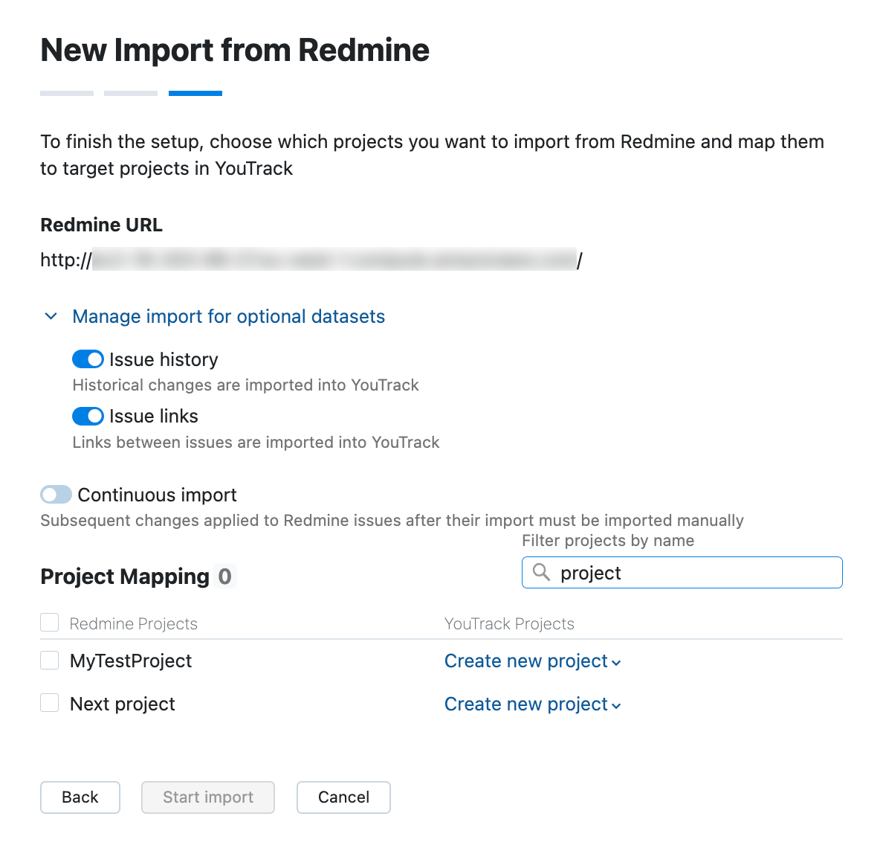The image size is (883, 854).
Task: Enable Continuous import
Action: pyautogui.click(x=56, y=495)
